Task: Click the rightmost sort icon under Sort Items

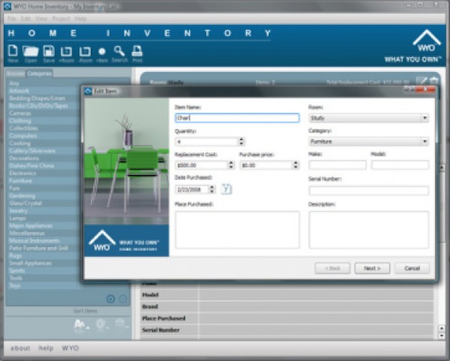Action: (x=121, y=324)
